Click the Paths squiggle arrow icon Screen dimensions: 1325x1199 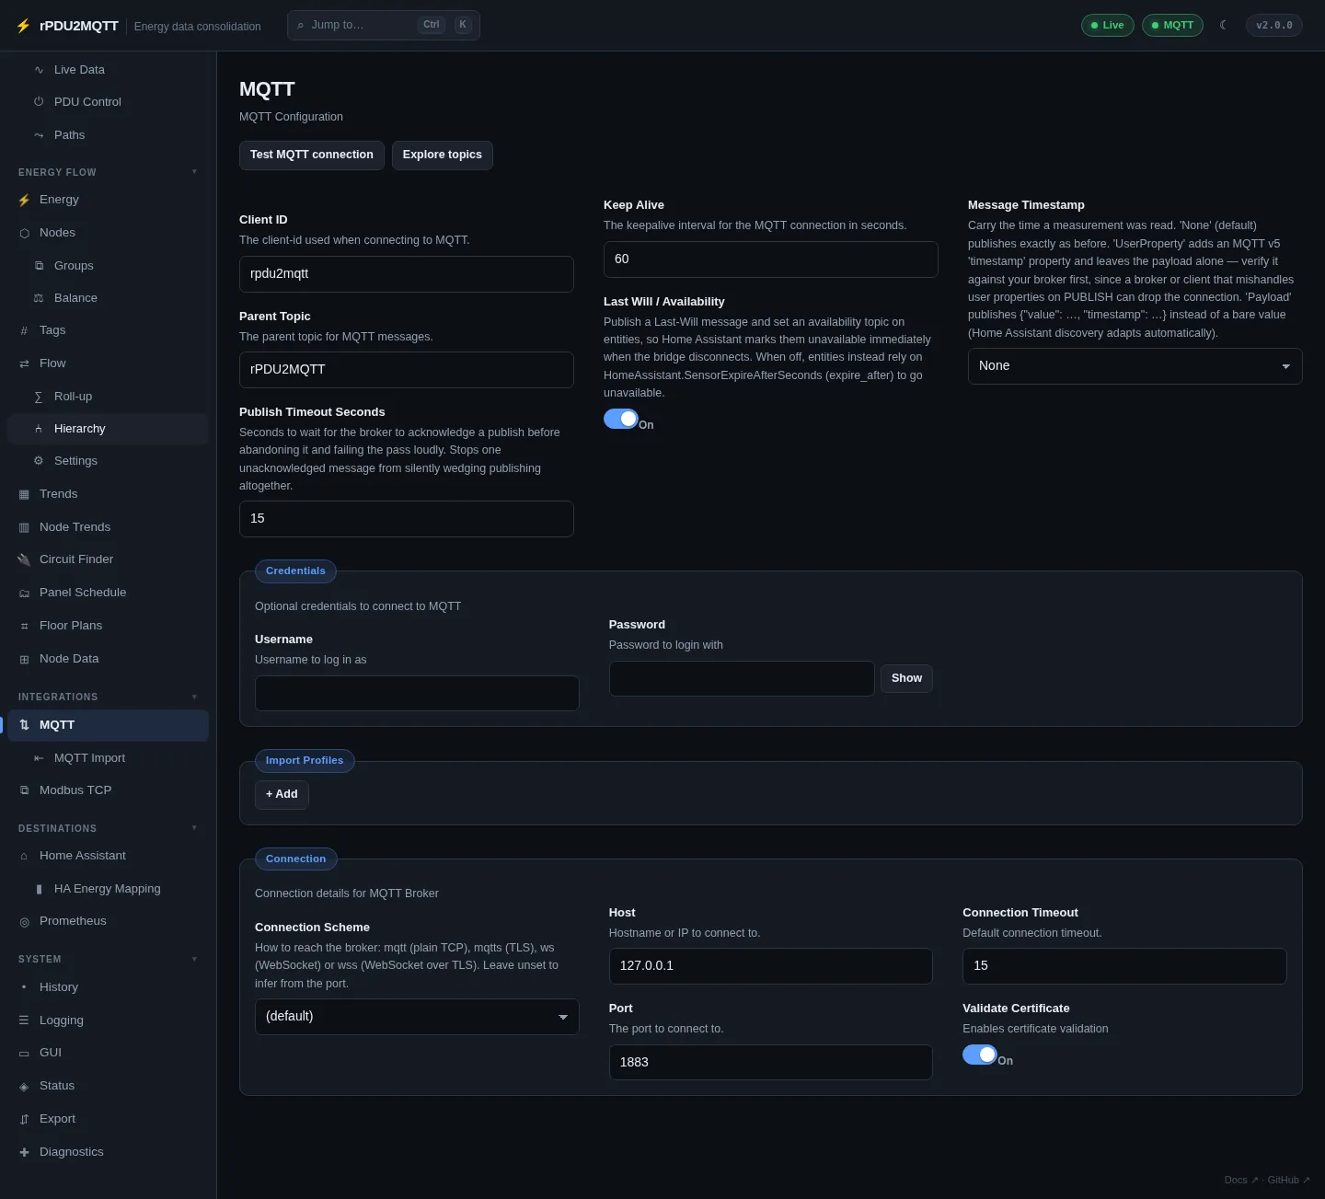point(39,135)
